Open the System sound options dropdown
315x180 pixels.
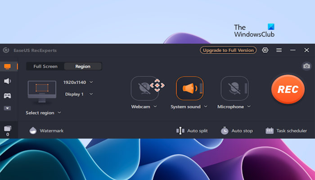206,107
